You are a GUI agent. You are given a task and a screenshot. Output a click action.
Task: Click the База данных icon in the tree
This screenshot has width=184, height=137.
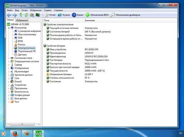pyautogui.click(x=12, y=99)
